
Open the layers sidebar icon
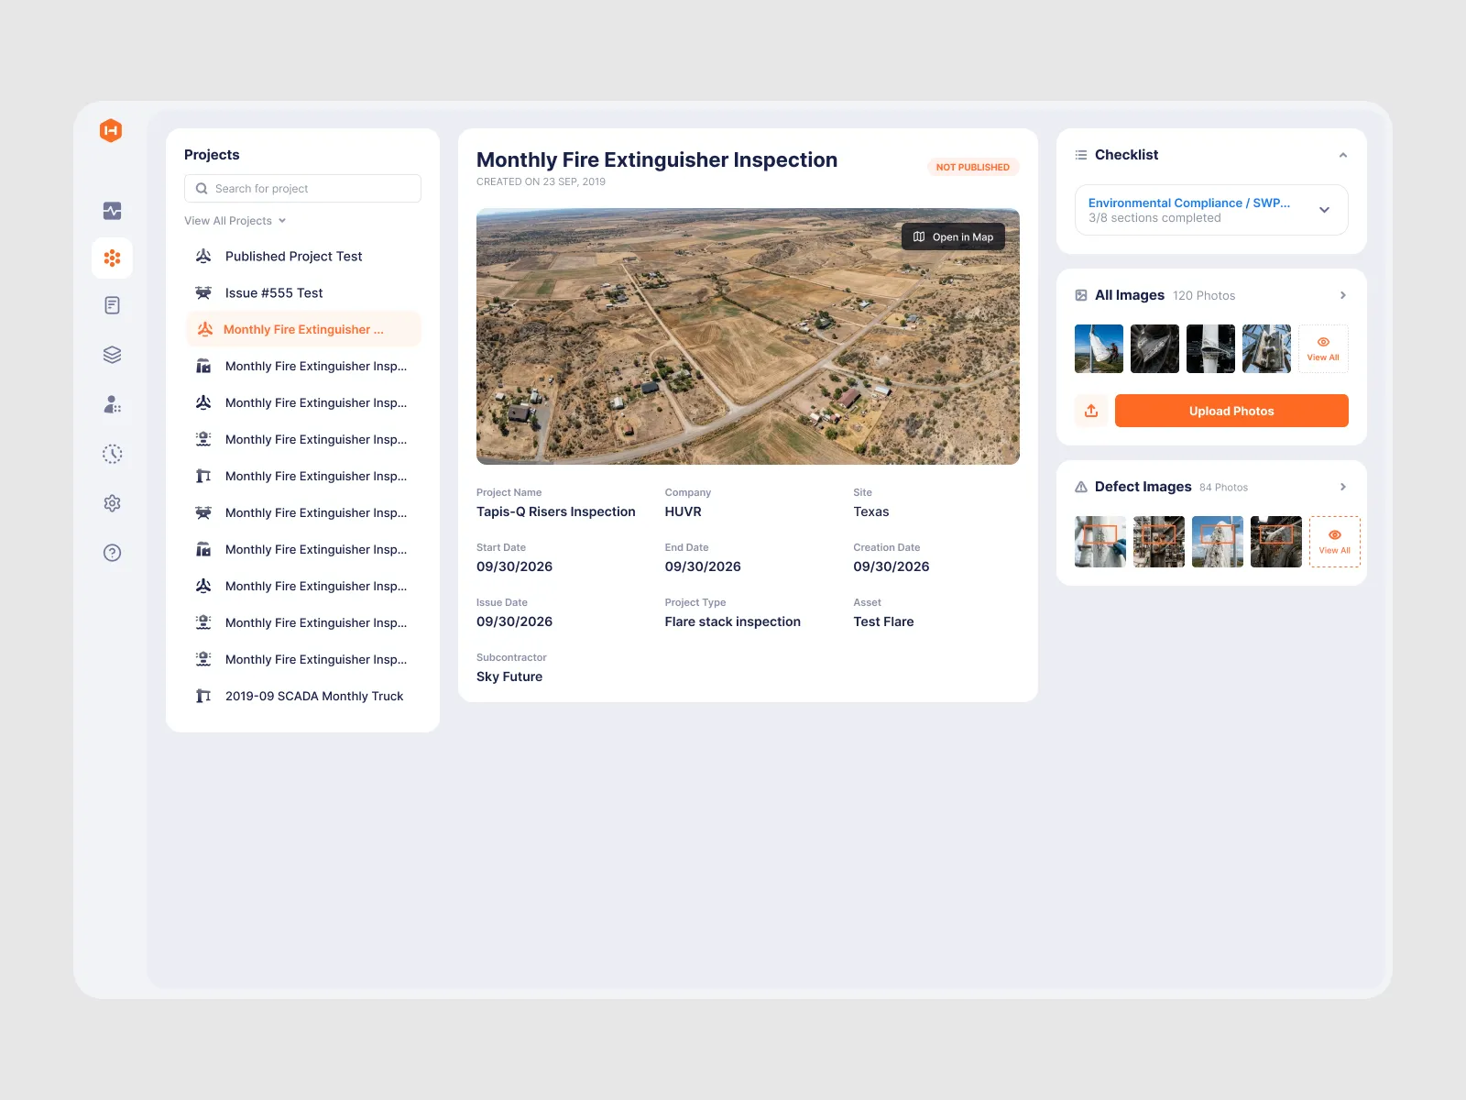[x=112, y=355]
